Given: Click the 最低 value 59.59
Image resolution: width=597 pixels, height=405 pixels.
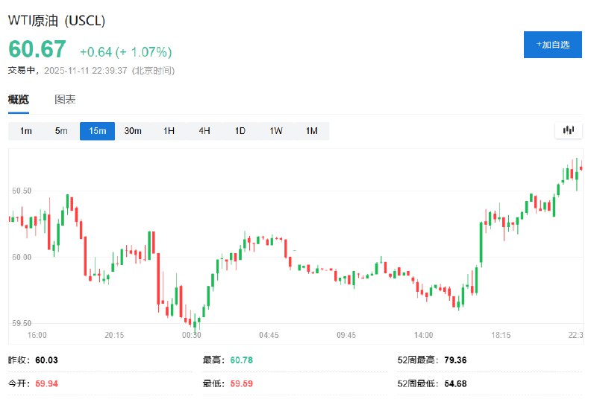Looking at the screenshot, I should (241, 383).
